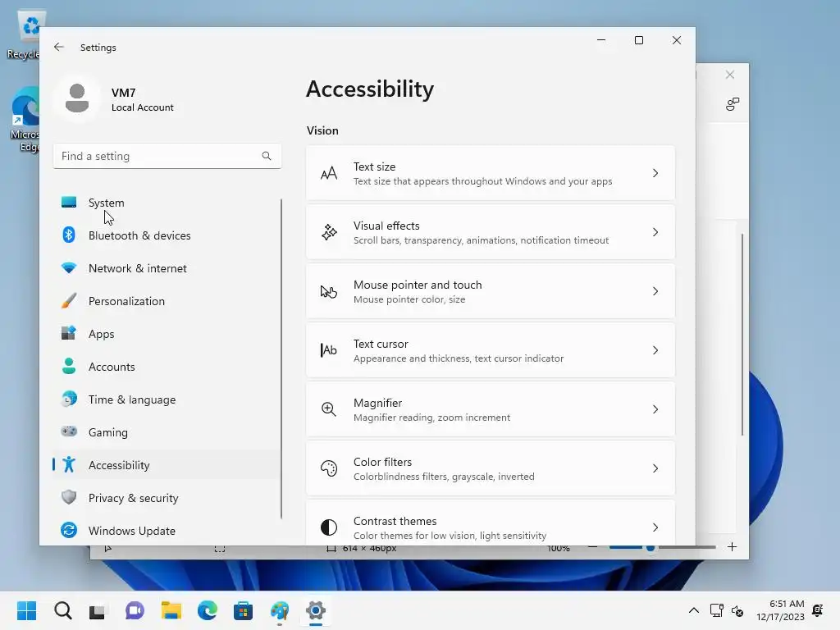Open Microsoft Edge from taskbar
Viewport: 840px width, 630px height.
(x=208, y=610)
